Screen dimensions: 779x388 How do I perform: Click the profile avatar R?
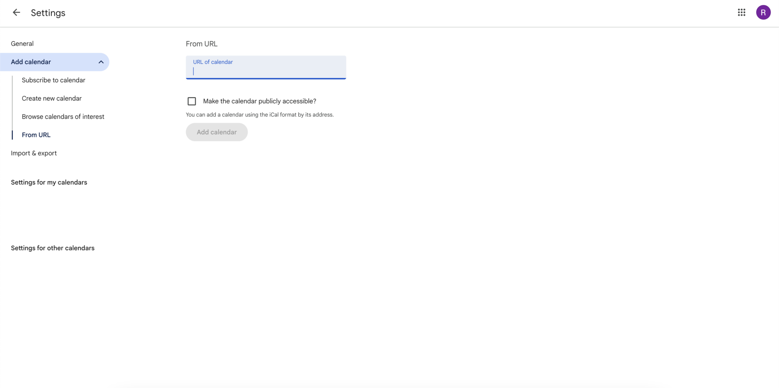point(763,13)
